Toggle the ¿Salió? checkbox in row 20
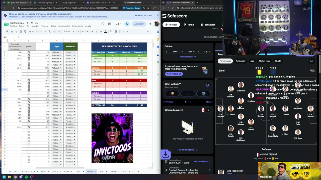 (29, 108)
